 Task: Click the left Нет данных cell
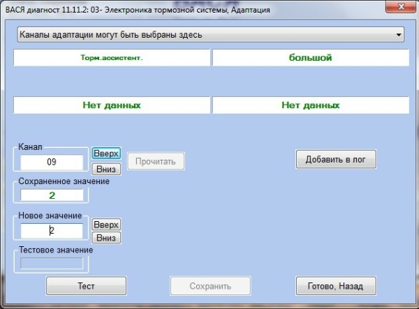click(x=112, y=105)
